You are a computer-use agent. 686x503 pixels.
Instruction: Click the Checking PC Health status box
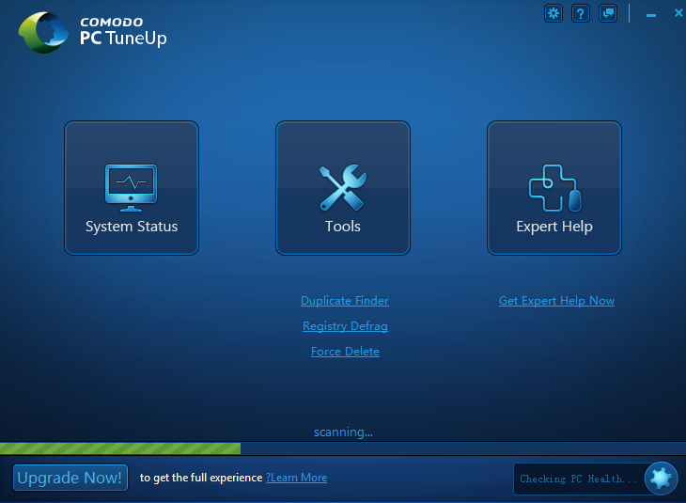pyautogui.click(x=579, y=479)
